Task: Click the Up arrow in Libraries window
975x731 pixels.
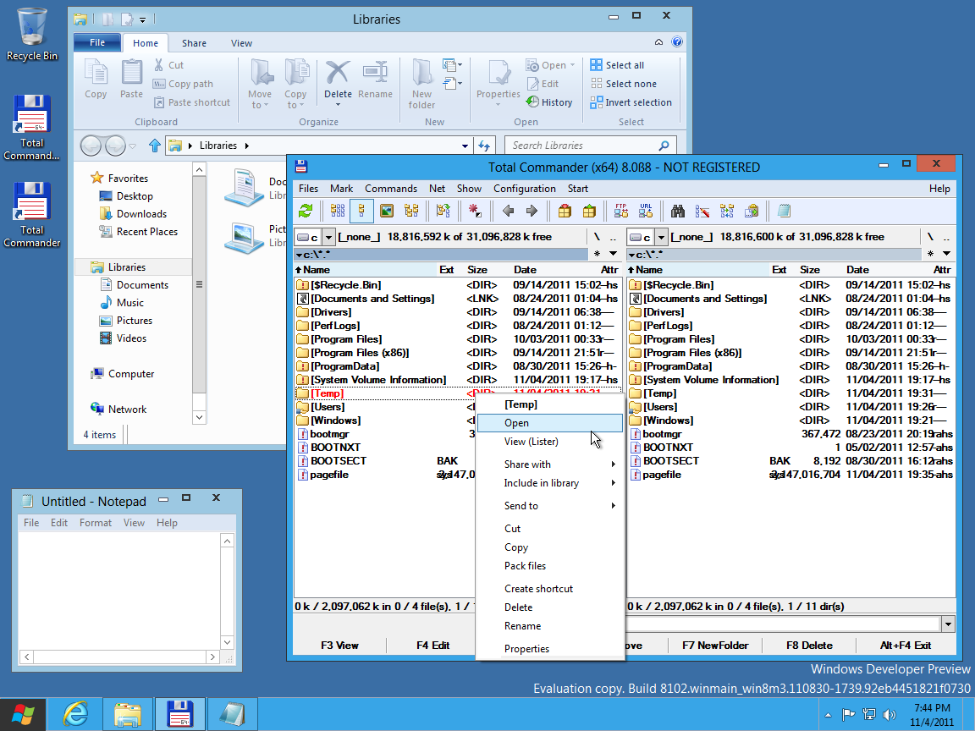Action: pos(155,146)
